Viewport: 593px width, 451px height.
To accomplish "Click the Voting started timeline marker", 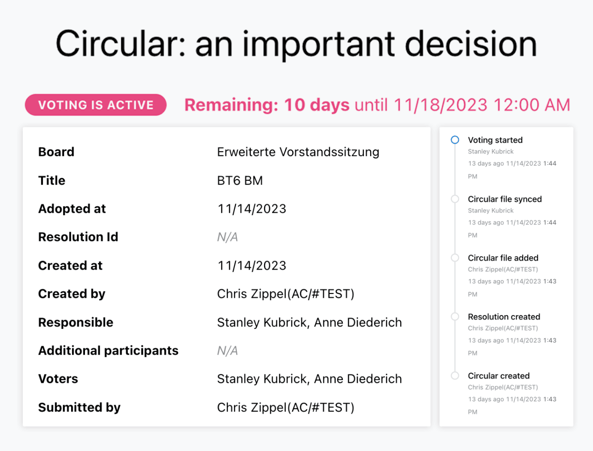I will pos(455,140).
